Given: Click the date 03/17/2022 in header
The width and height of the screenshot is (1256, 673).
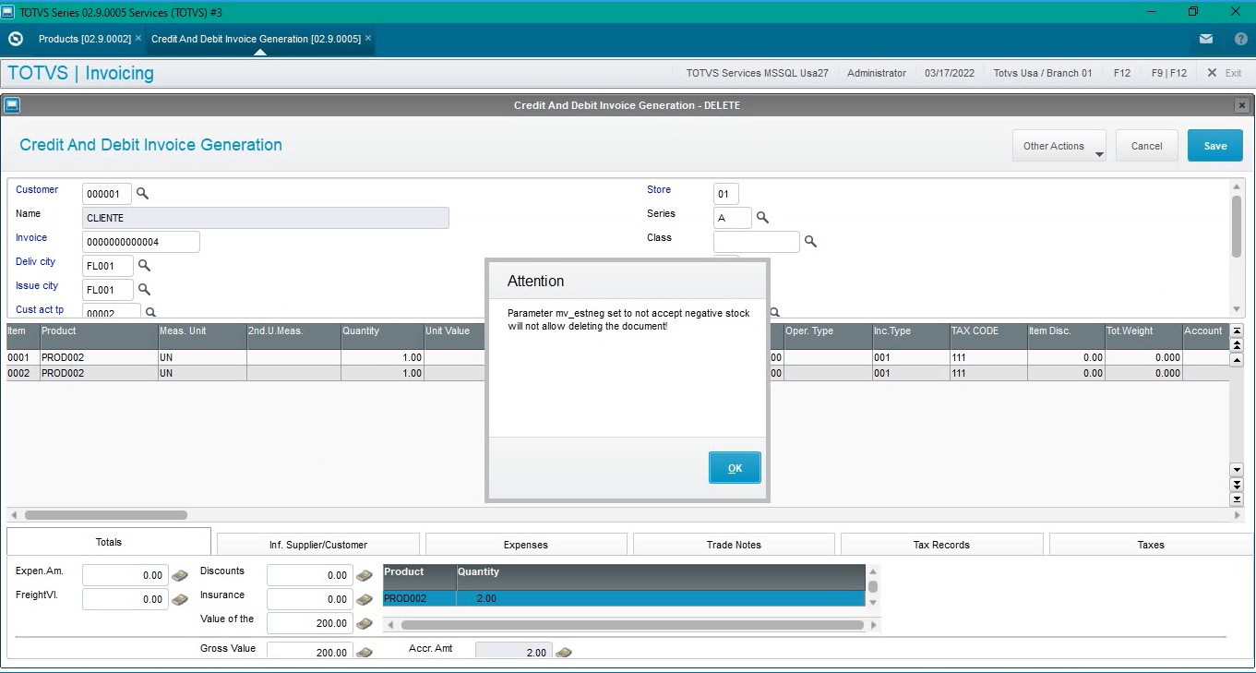Looking at the screenshot, I should tap(950, 73).
